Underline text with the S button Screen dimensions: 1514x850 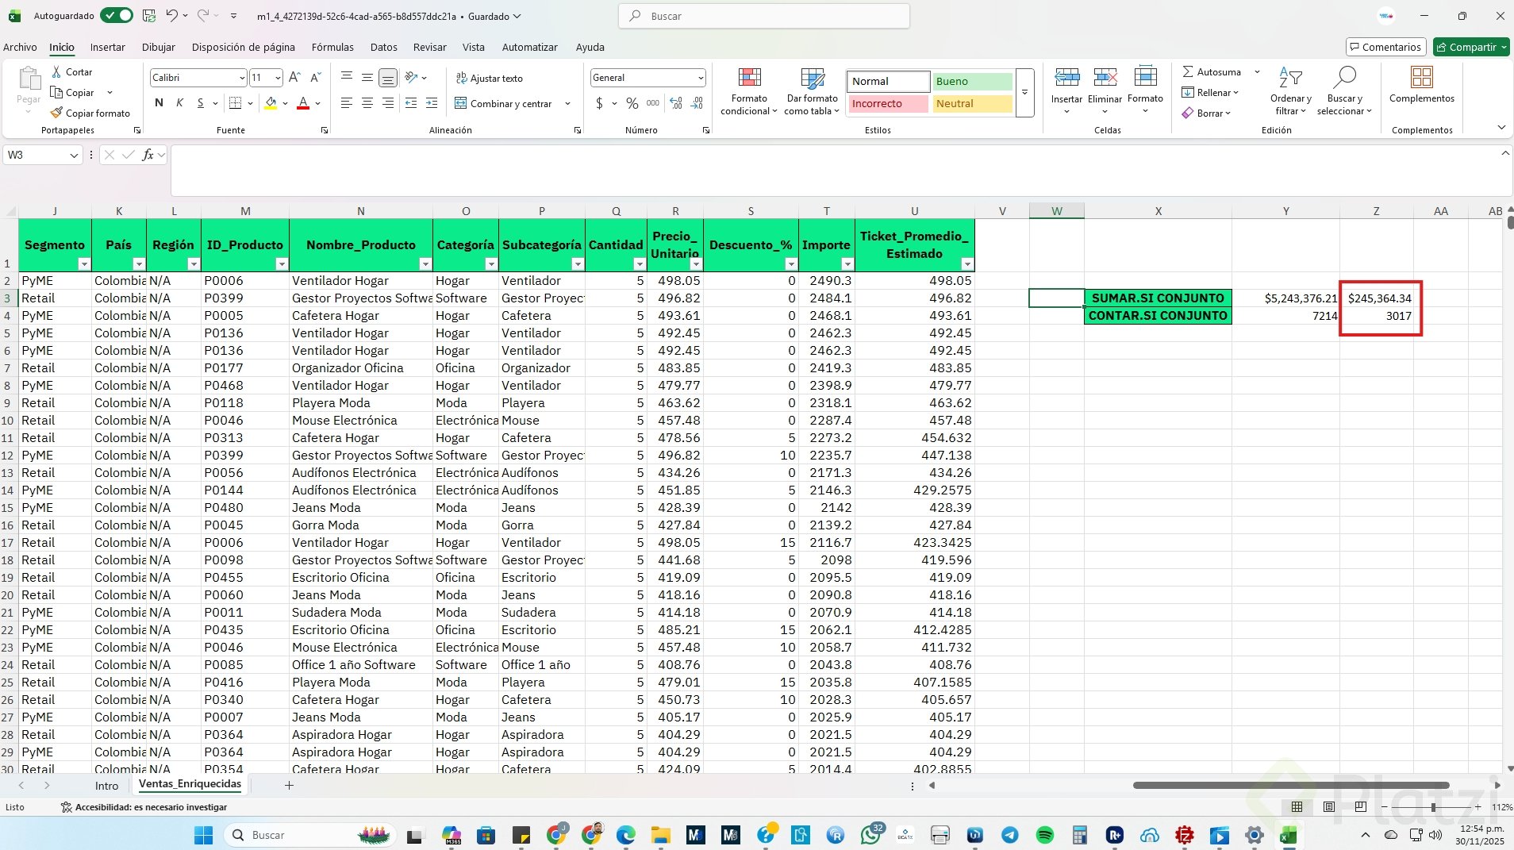201,103
